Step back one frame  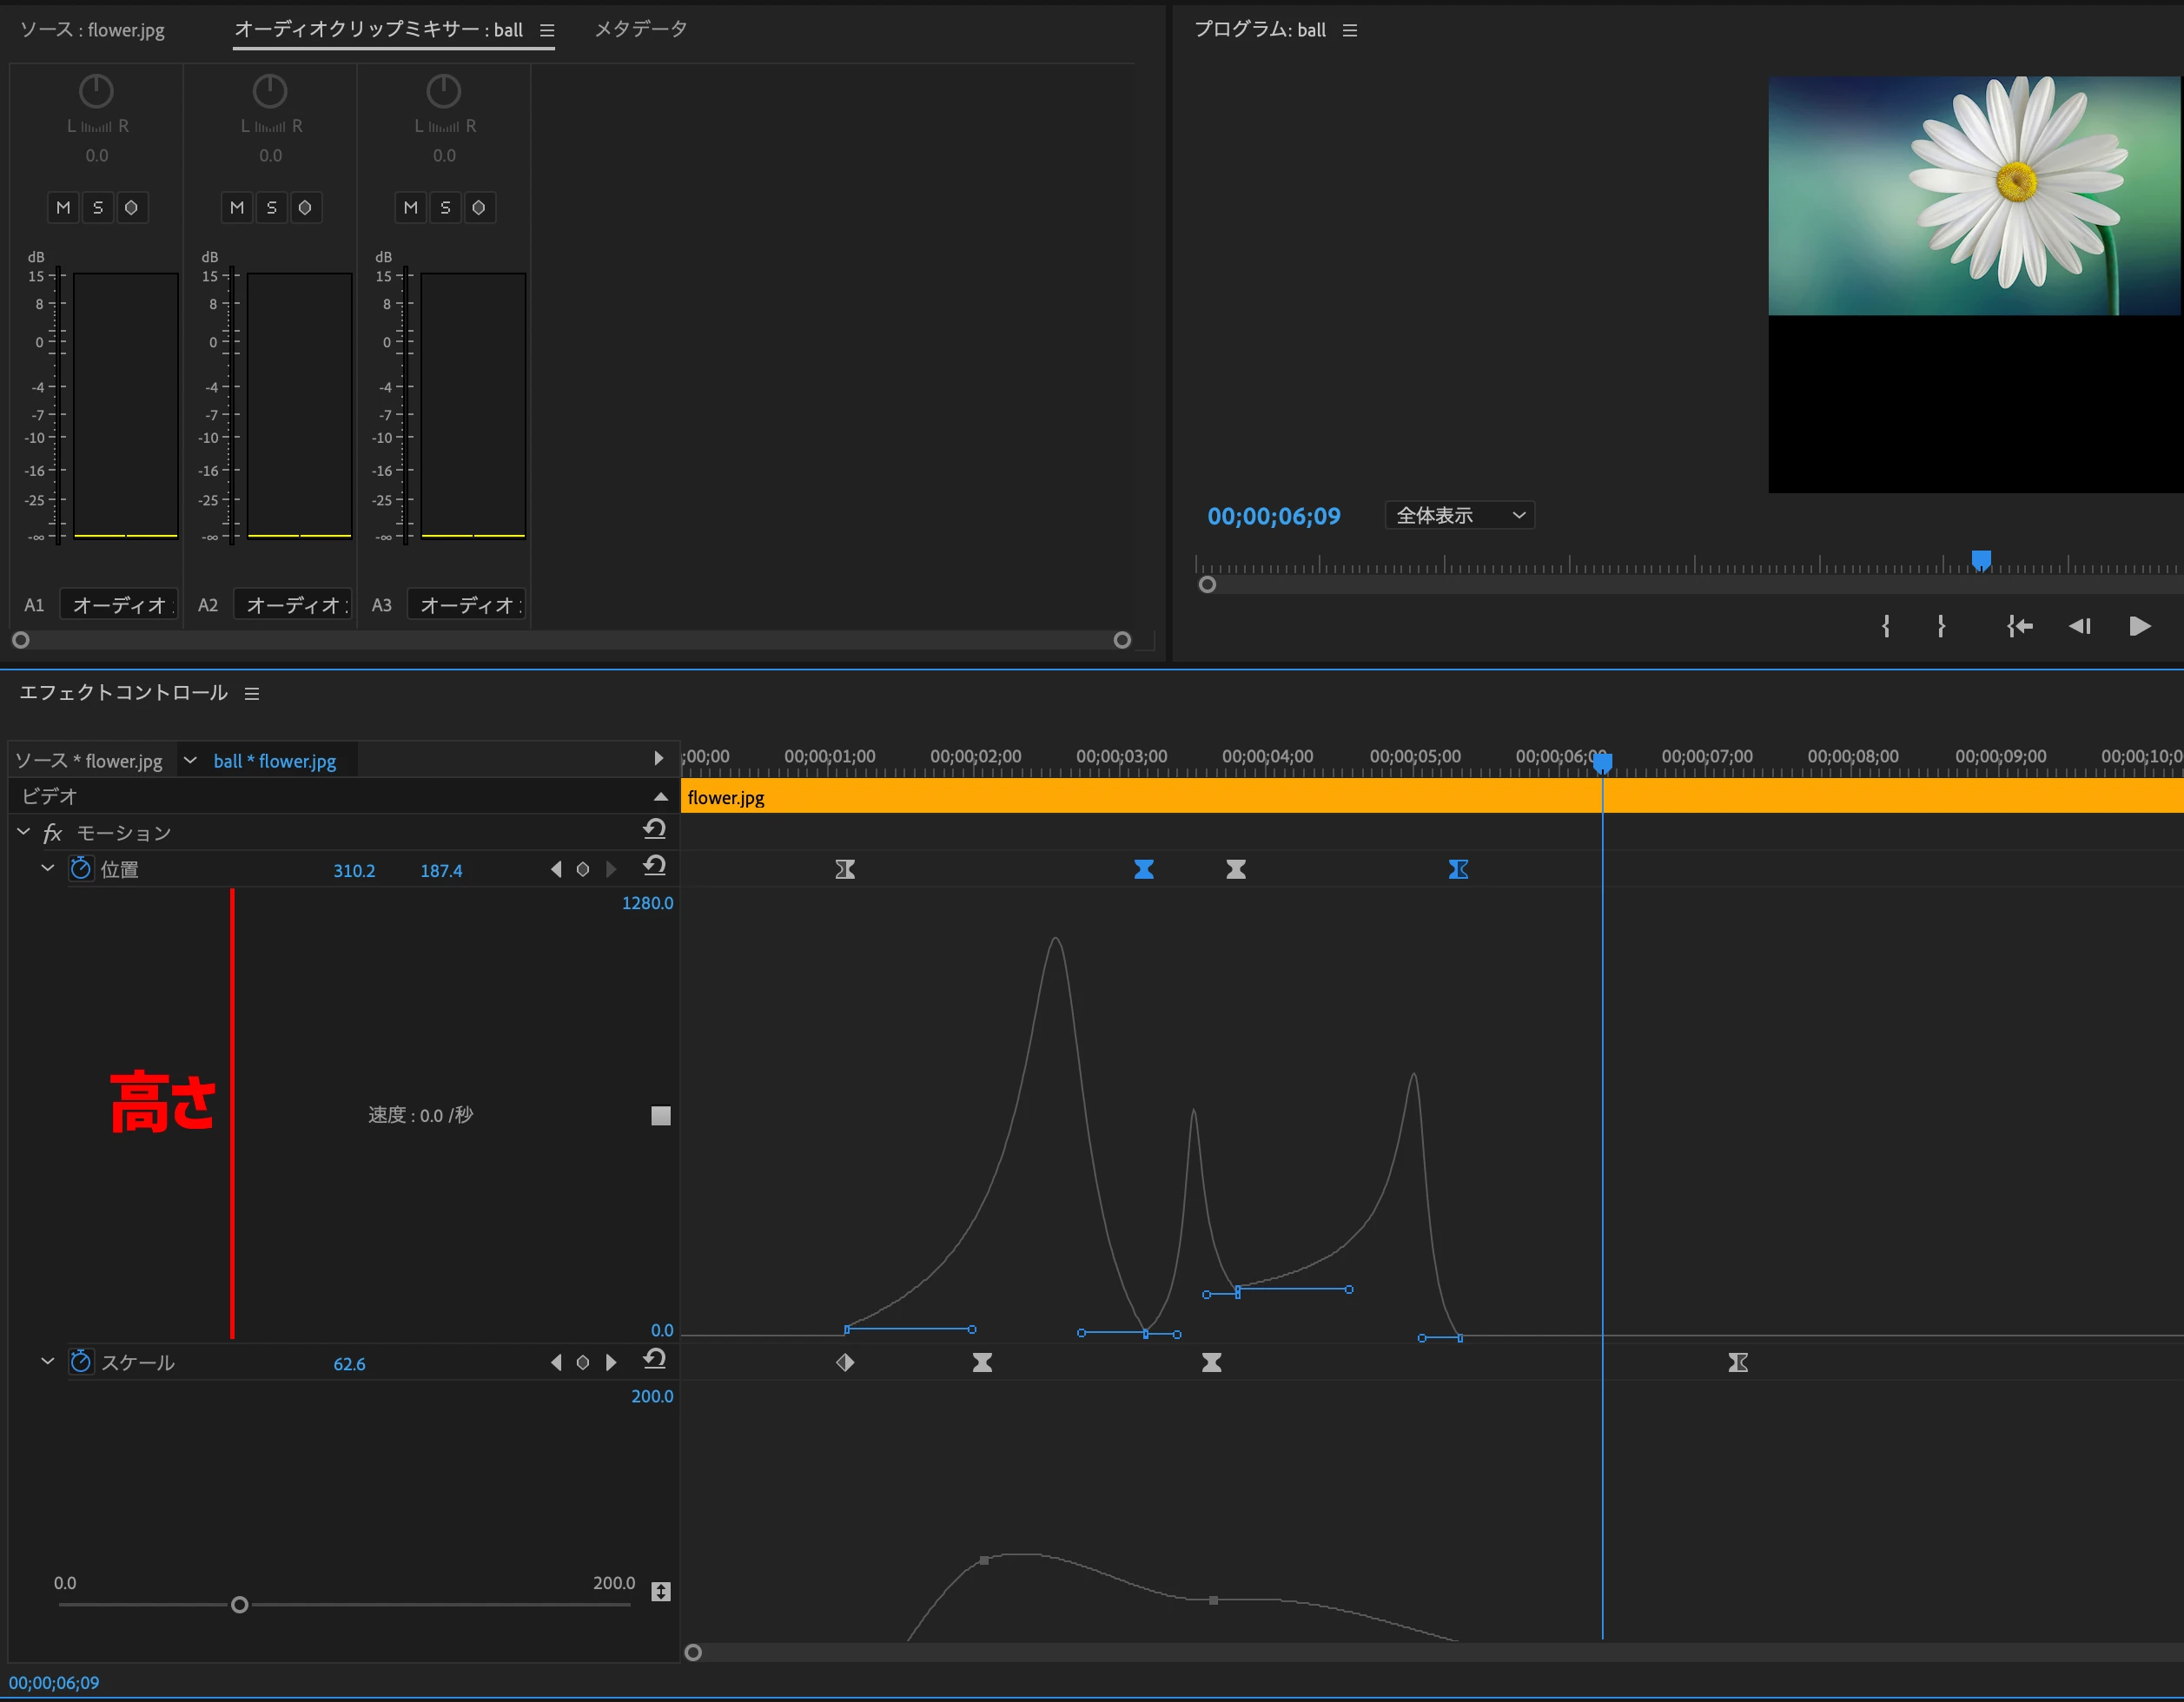[x=2080, y=627]
